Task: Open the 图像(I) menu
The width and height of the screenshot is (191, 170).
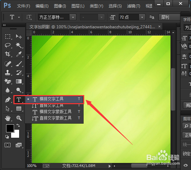Action: pos(60,6)
